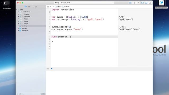The height and width of the screenshot is (95, 169).
Task: Open the Source Control navigator icon
Action: 29,7
